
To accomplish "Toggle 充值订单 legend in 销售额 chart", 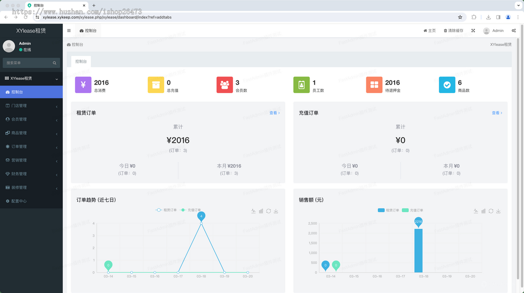I will point(413,210).
